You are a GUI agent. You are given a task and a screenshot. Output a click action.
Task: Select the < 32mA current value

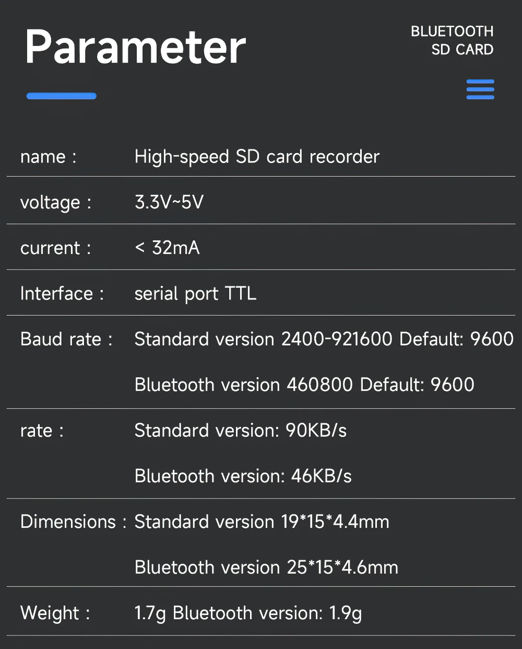167,248
